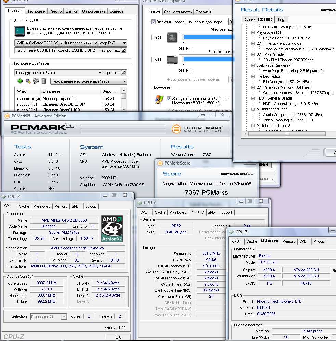Open the Log tab in Result Details
The width and height of the screenshot is (336, 341).
pyautogui.click(x=281, y=19)
